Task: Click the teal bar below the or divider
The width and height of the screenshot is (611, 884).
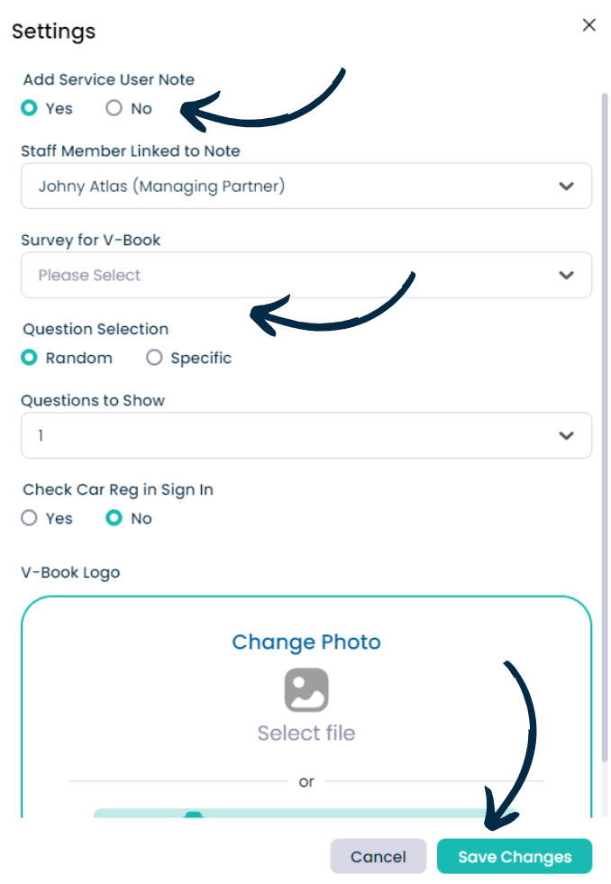Action: click(x=305, y=813)
